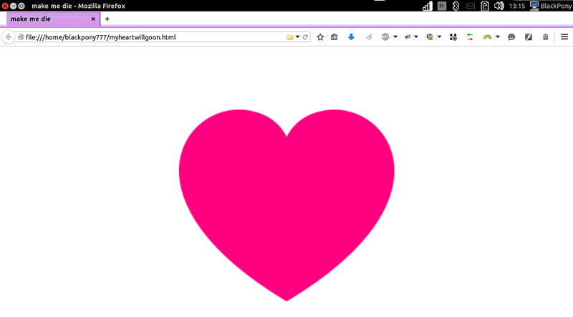
Task: Click the grey paper plane icon
Action: pos(368,37)
